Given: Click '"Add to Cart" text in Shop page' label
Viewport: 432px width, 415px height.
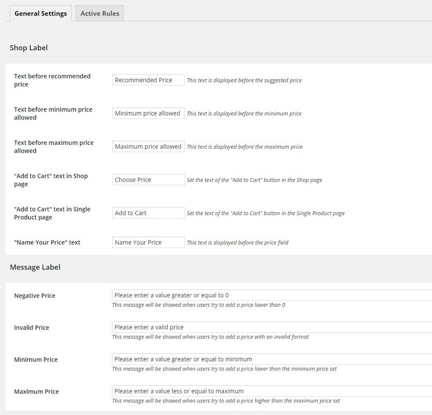Looking at the screenshot, I should pos(51,180).
